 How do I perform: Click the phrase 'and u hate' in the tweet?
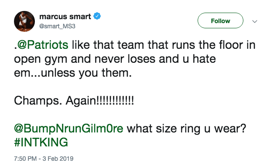click(187, 59)
